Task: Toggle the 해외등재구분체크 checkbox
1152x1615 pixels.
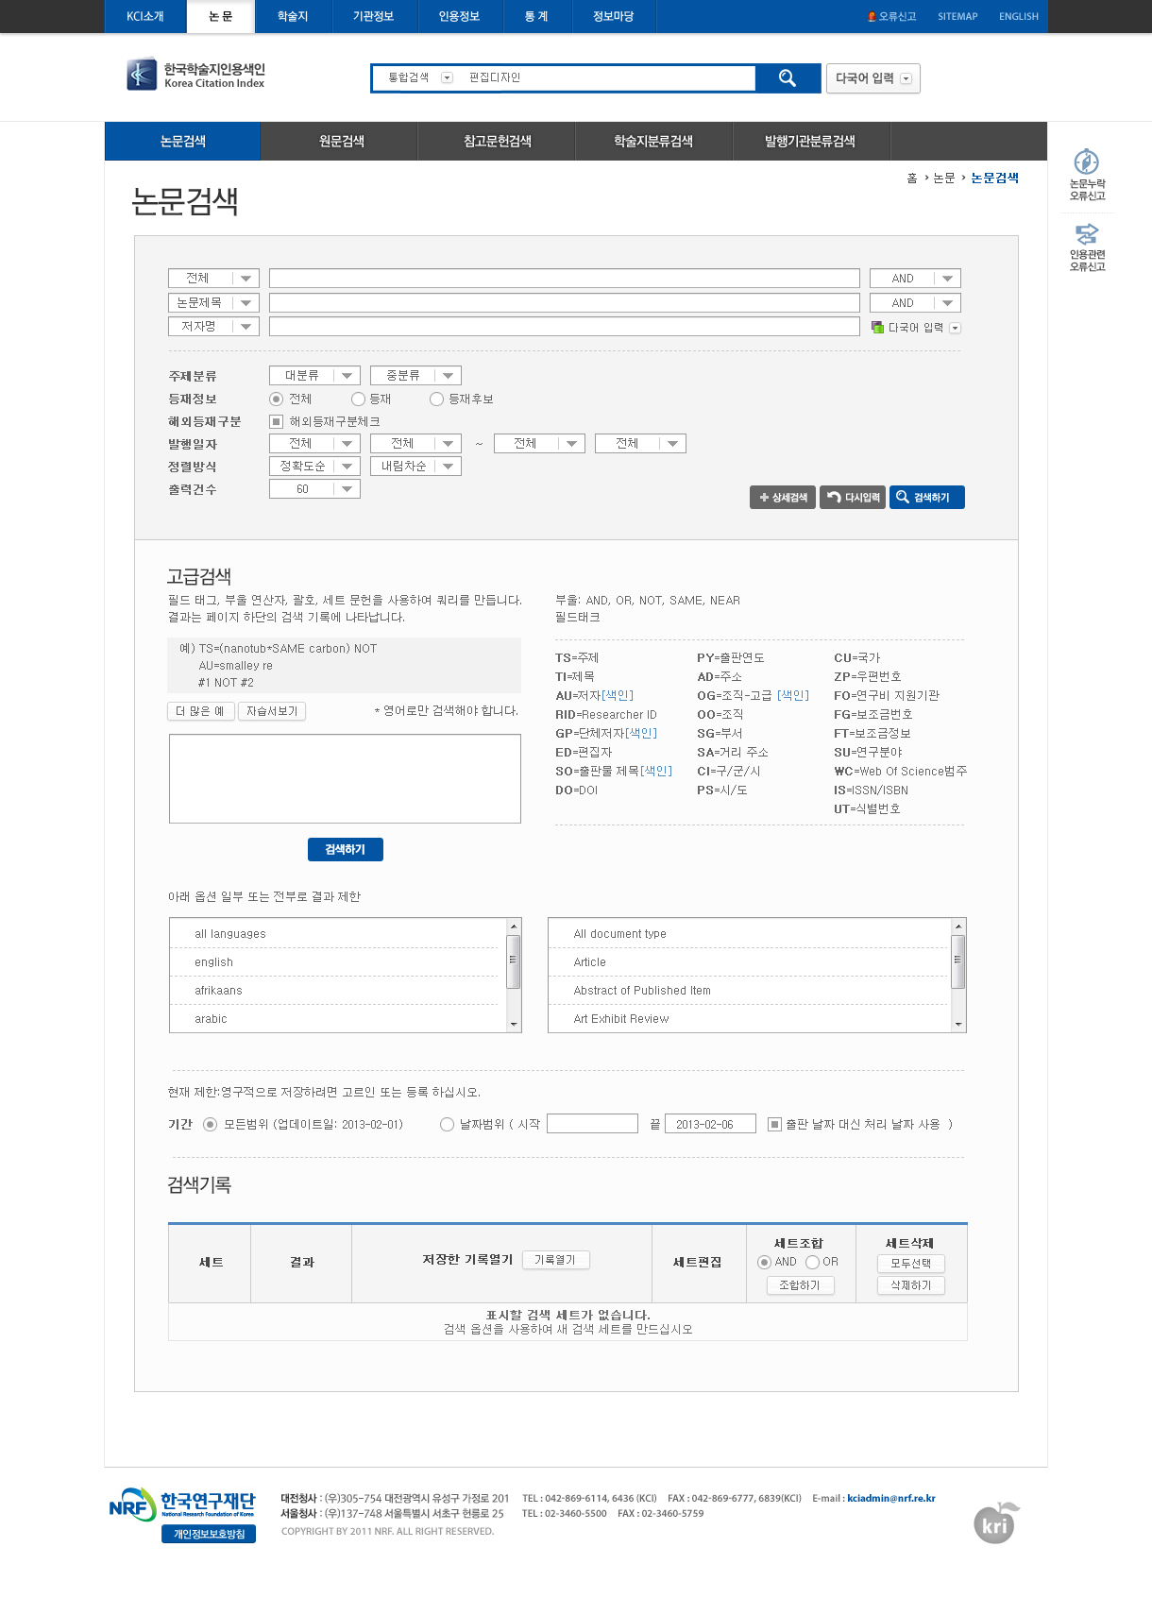Action: [x=276, y=422]
